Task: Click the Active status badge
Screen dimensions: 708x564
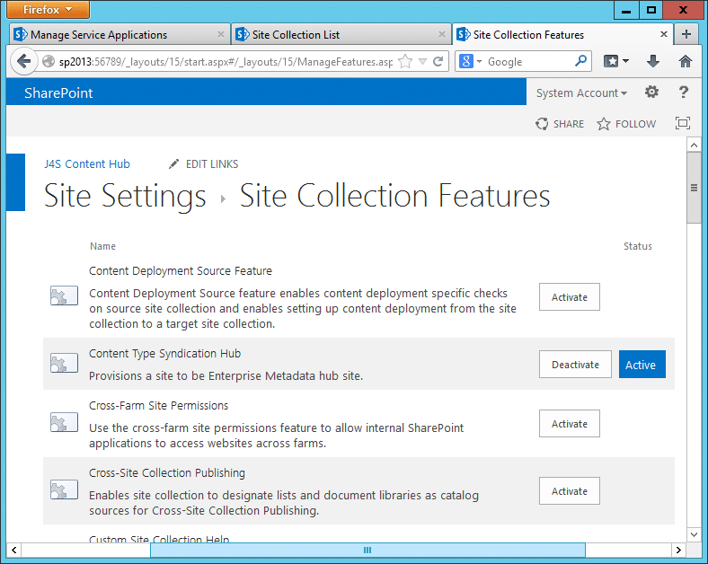Action: pos(642,364)
